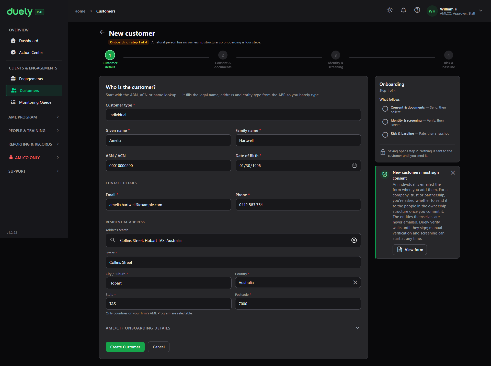Click the WH user avatar
Image resolution: width=491 pixels, height=366 pixels.
[x=432, y=11]
